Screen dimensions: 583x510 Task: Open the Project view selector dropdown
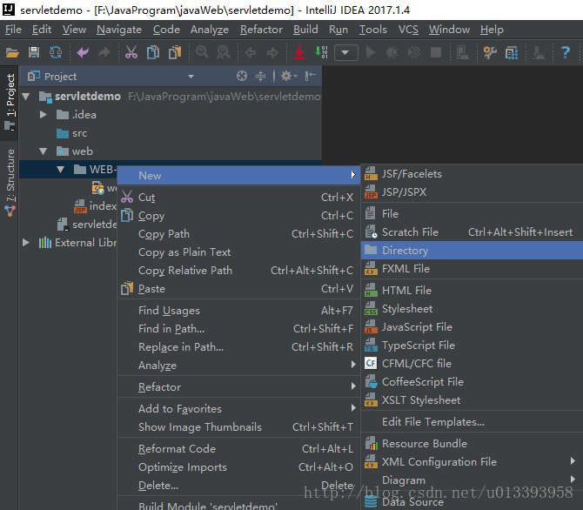(191, 77)
